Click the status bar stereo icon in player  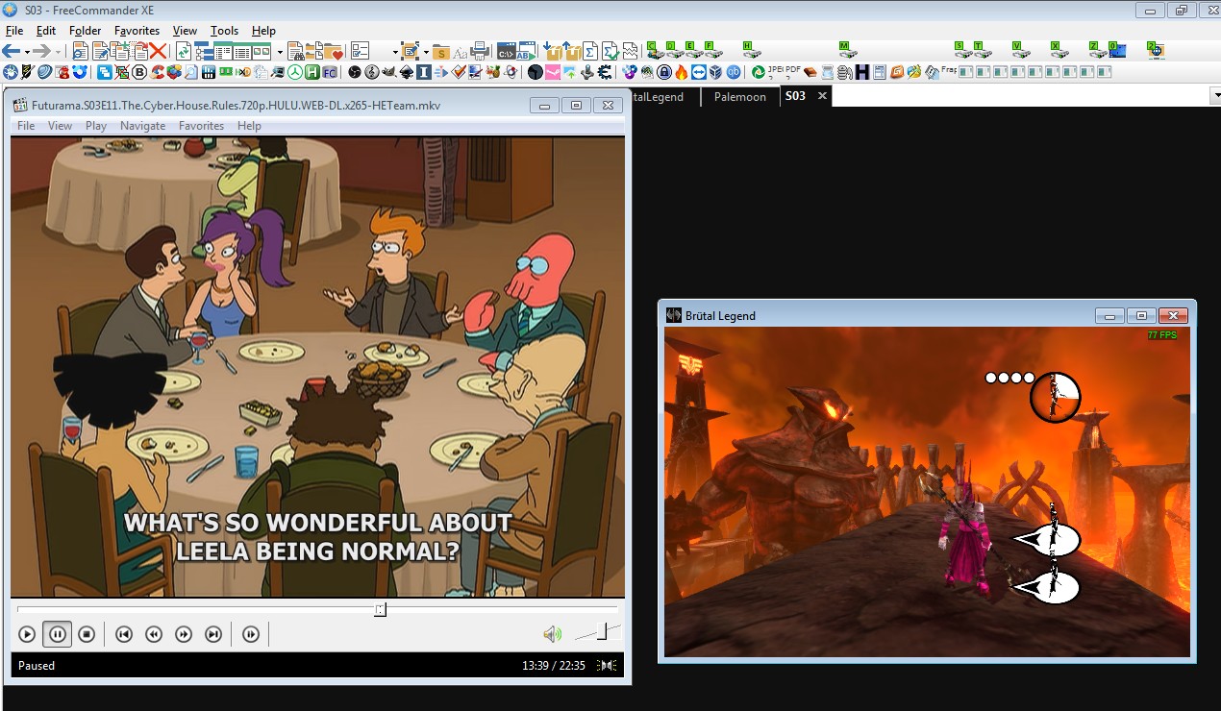point(607,665)
